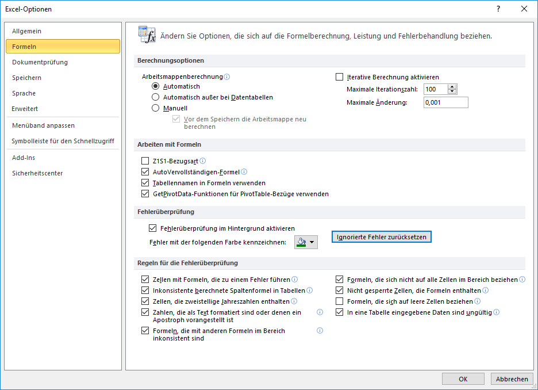
Task: Toggle Inkonsistente berechnete Spaltenformel checkbox
Action: [x=145, y=290]
